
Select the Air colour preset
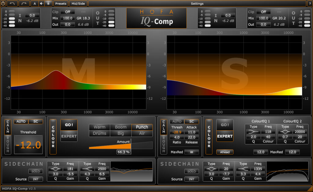tap(142, 133)
